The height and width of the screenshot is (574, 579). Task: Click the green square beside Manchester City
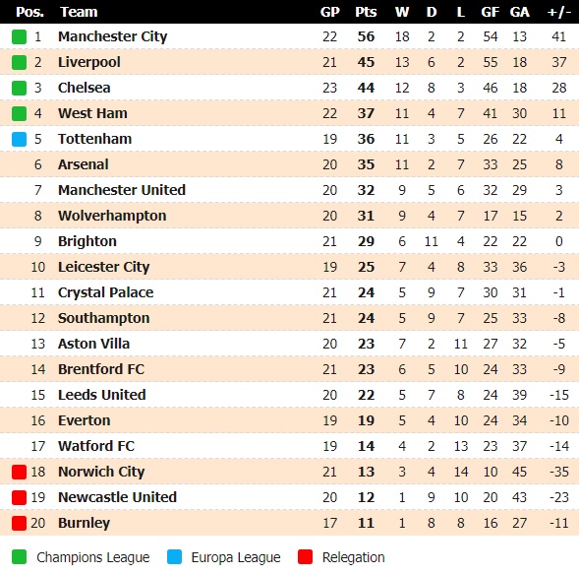pyautogui.click(x=19, y=36)
